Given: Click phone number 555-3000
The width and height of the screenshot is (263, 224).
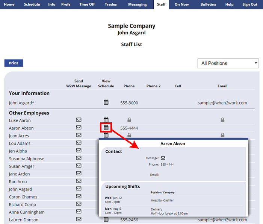Looking at the screenshot, I should coord(129,103).
